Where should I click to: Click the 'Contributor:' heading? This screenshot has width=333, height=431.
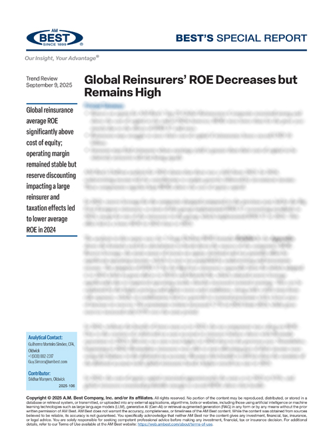click(x=39, y=373)
